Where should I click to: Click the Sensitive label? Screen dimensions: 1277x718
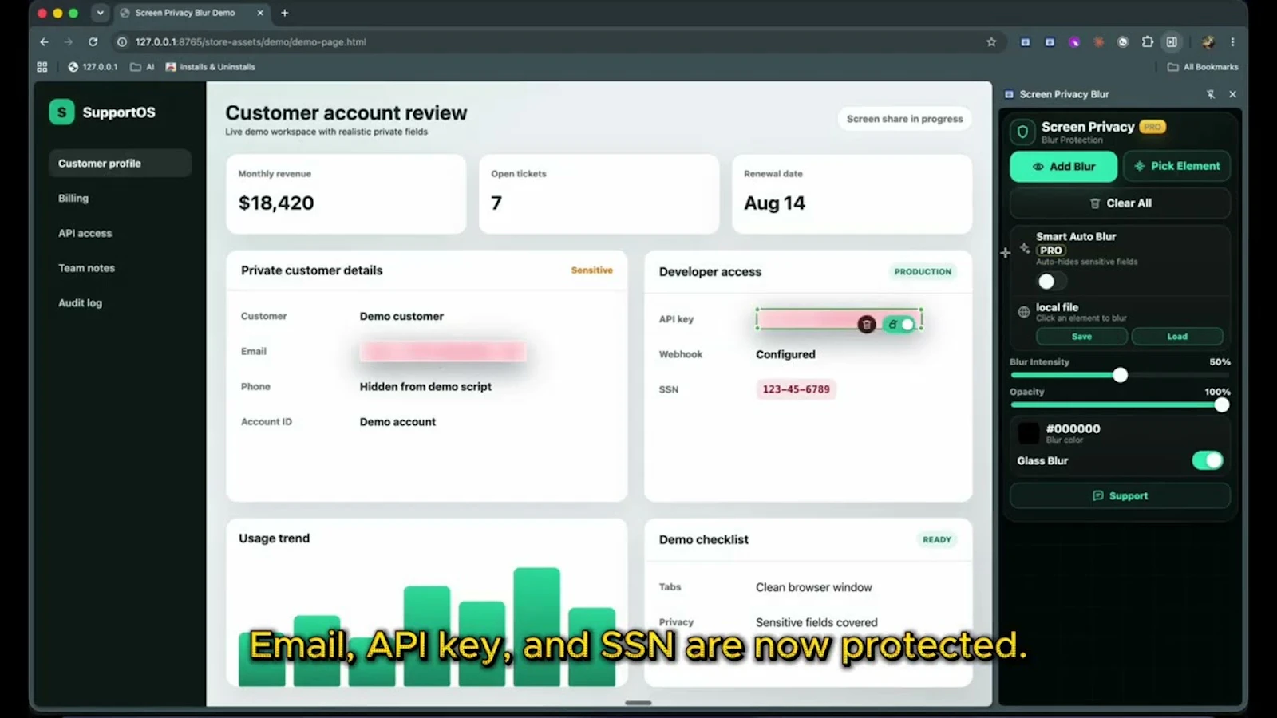(x=592, y=270)
